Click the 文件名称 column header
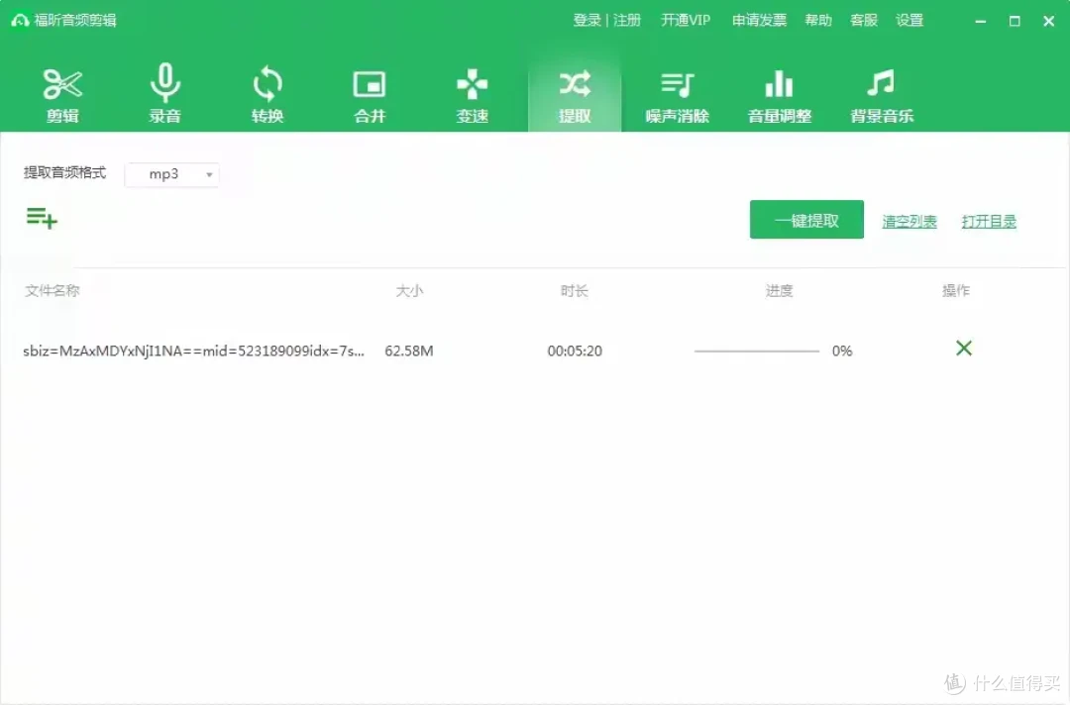1070x705 pixels. pyautogui.click(x=53, y=291)
